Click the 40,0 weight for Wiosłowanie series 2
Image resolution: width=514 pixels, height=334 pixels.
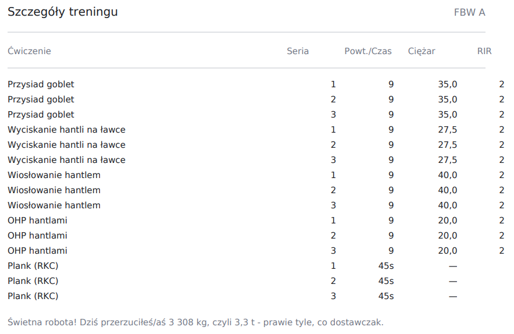click(447, 190)
